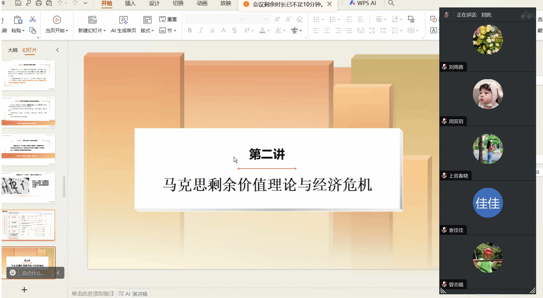Click the AI 生成单页 icon
Image resolution: width=543 pixels, height=298 pixels.
[123, 20]
